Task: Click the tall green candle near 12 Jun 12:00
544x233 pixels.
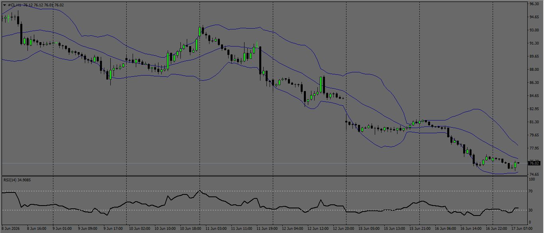Action: click(x=321, y=85)
